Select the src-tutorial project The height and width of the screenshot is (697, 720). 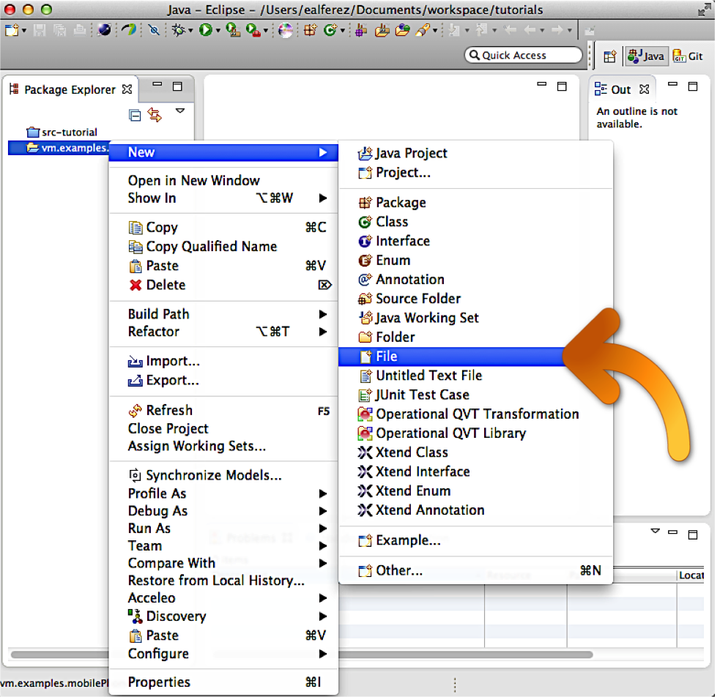(x=62, y=132)
